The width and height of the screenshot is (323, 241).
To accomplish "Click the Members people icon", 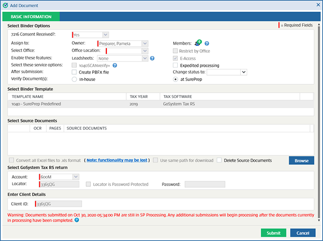I will coord(198,44).
